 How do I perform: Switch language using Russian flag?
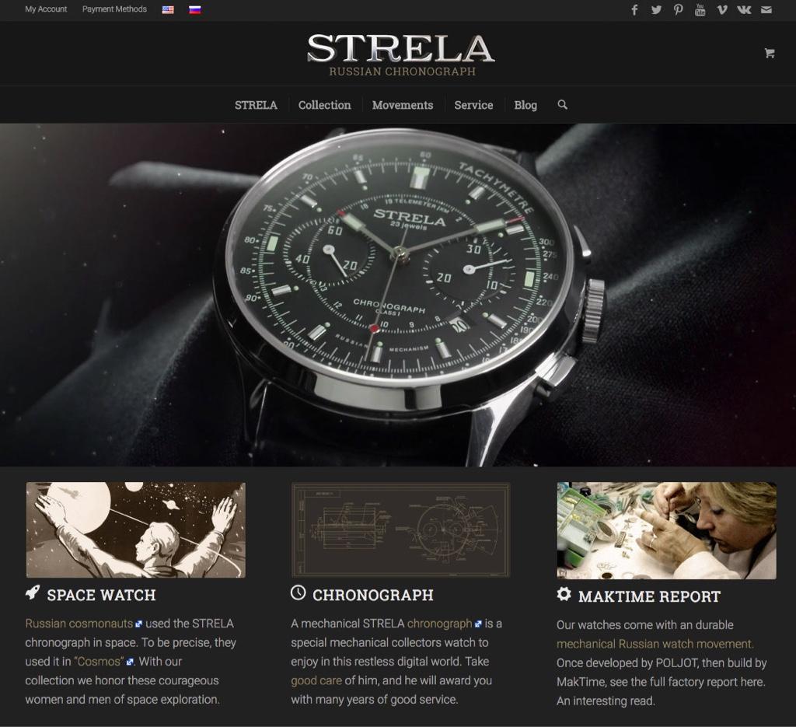click(195, 9)
